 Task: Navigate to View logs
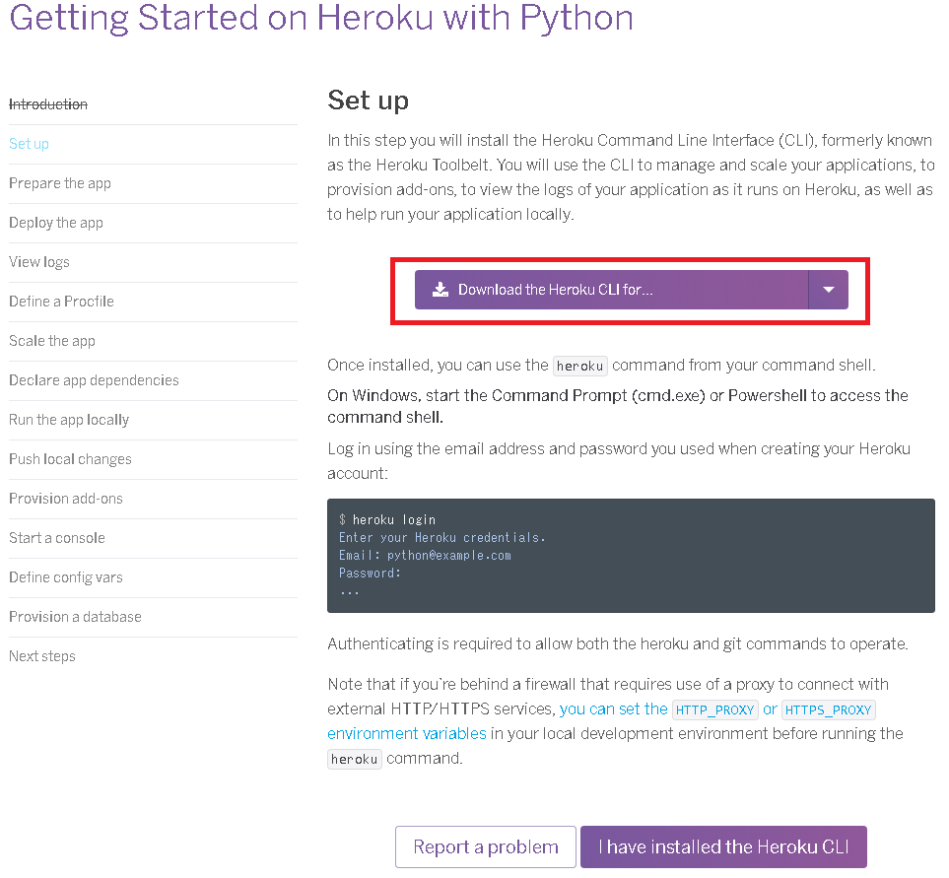click(x=39, y=262)
